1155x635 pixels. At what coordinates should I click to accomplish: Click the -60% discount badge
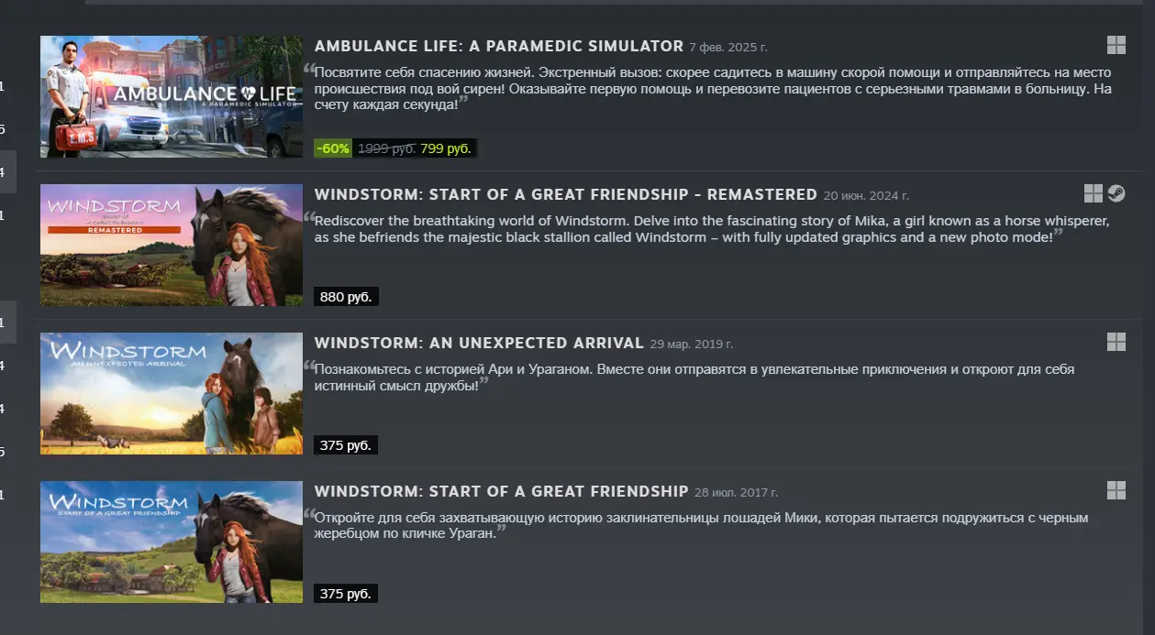pos(332,148)
